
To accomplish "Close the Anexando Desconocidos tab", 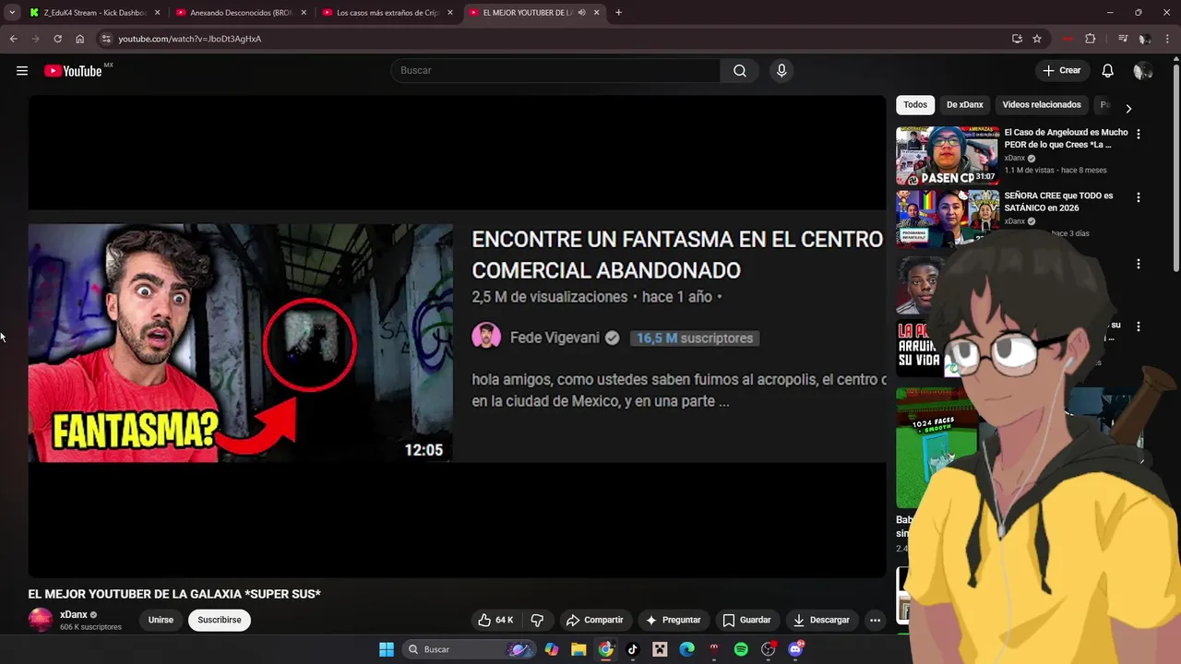I will 304,13.
